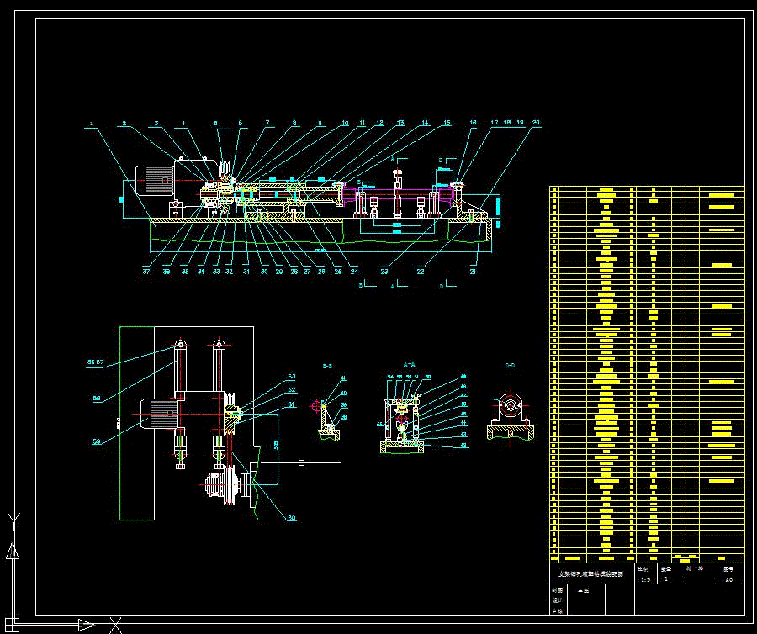Select part balloon number 2
Viewport: 757px width, 634px height.
(124, 124)
